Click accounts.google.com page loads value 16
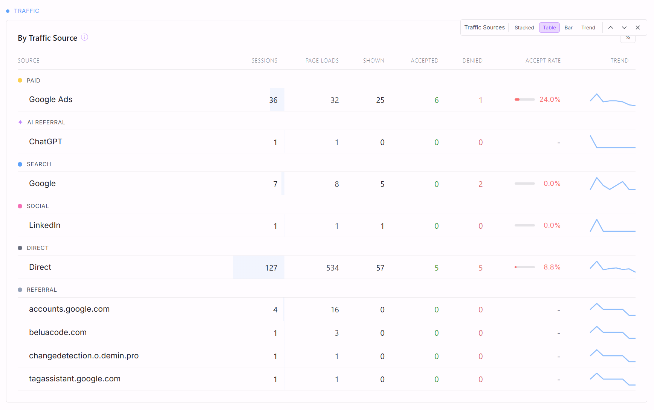 point(335,310)
